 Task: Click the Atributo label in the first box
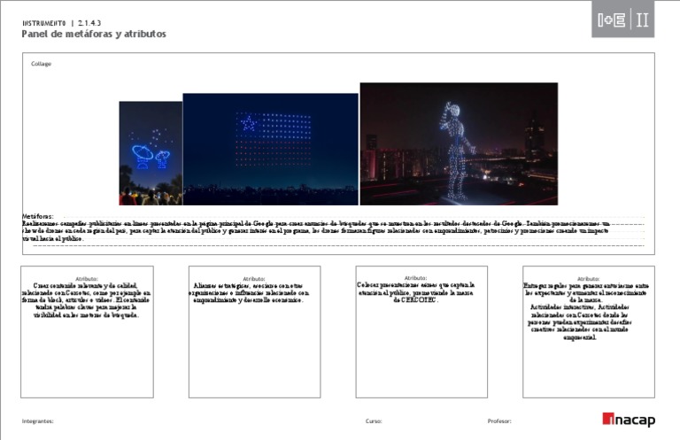point(87,278)
